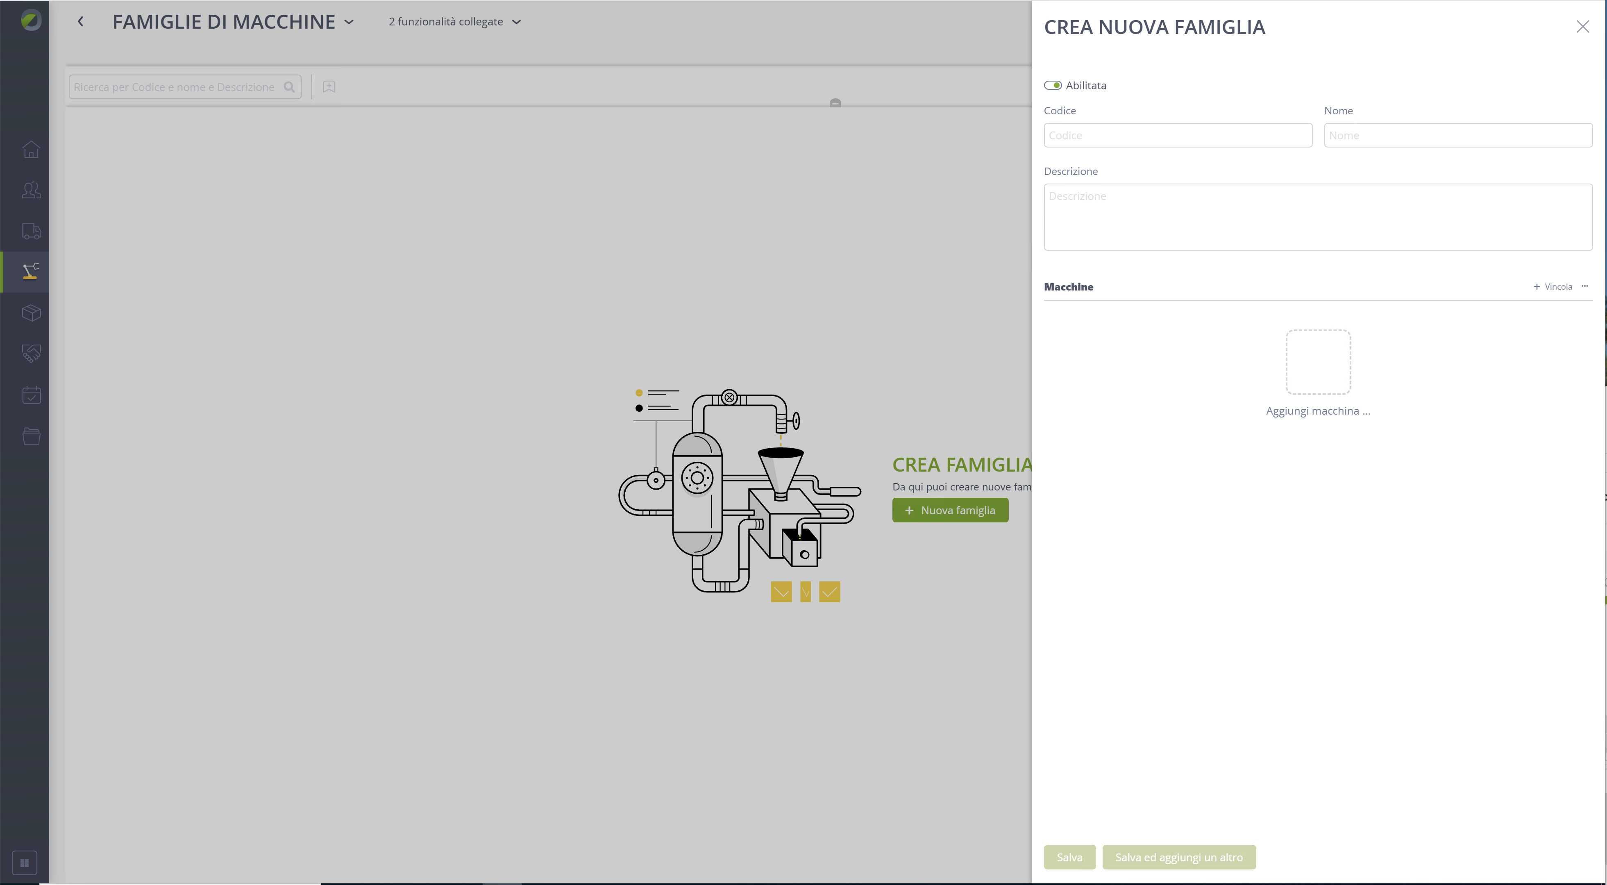The width and height of the screenshot is (1607, 885).
Task: Open the delivery truck sidebar icon
Action: tap(31, 231)
